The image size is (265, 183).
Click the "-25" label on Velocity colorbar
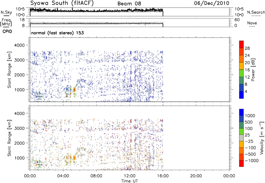(249, 141)
